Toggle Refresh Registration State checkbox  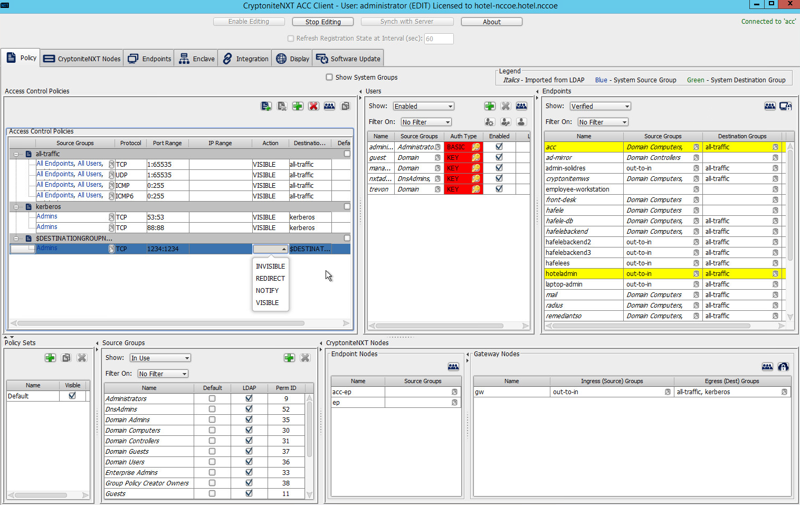(x=290, y=39)
